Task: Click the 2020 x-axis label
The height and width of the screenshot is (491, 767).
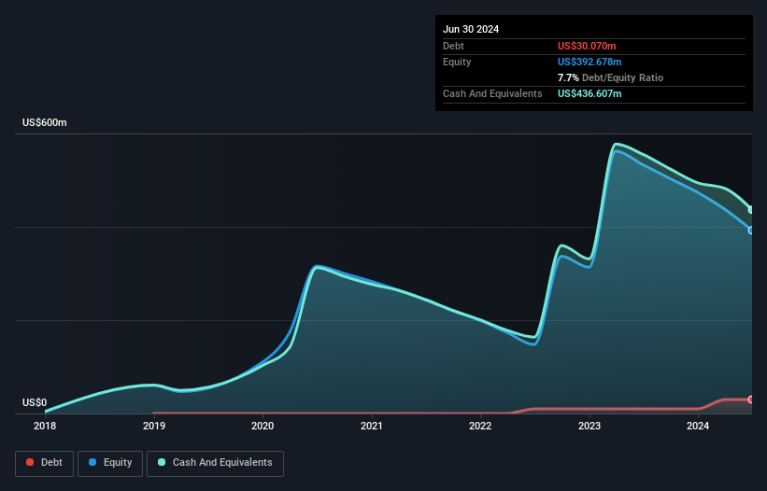Action: click(x=263, y=426)
